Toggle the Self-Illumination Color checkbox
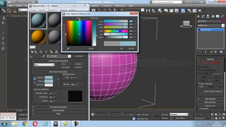Viewport: 226px width, 127px height. [63, 78]
